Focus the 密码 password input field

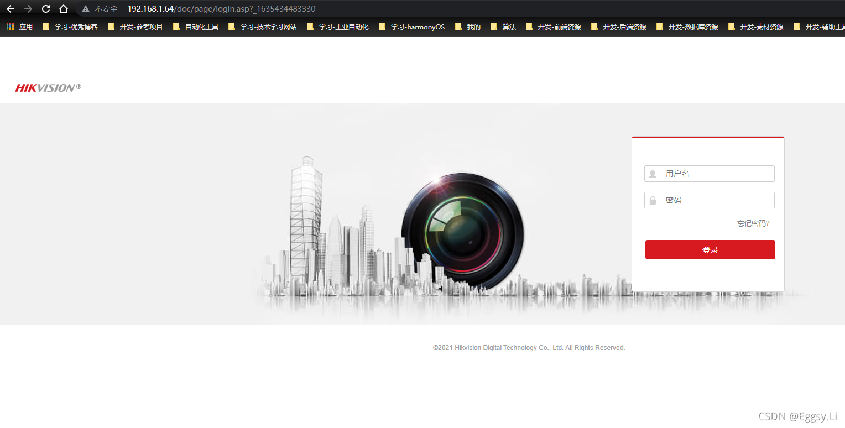(x=710, y=200)
